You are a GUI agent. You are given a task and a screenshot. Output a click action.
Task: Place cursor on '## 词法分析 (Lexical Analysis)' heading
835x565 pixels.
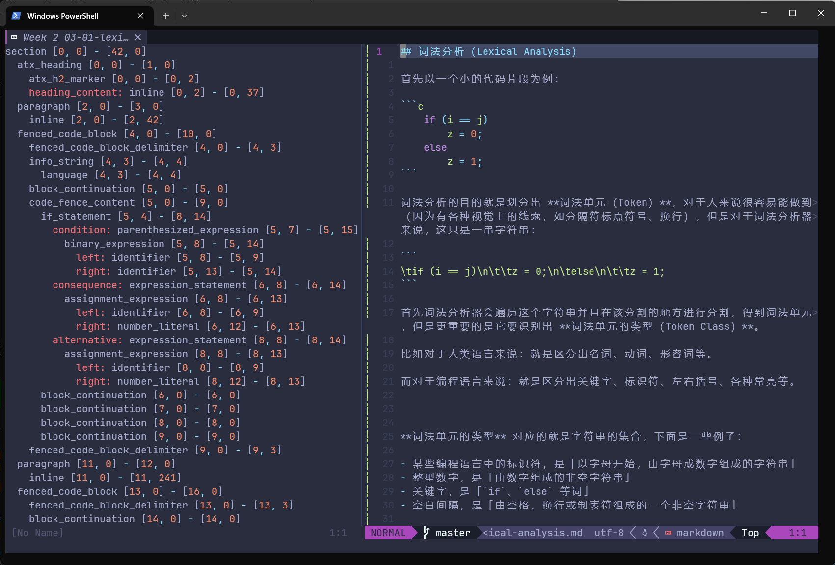click(488, 51)
